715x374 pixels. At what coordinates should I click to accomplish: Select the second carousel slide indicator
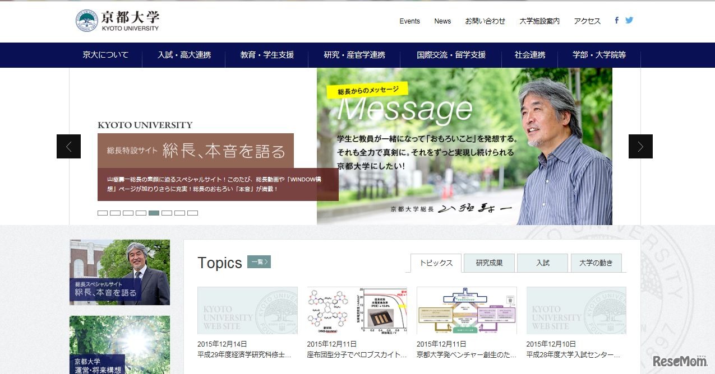pyautogui.click(x=116, y=213)
